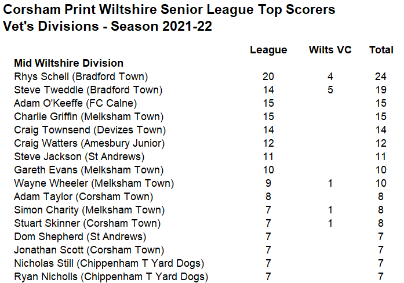Select Rhys Schell (Bradford Town) row name
Screen dimensions: 404x283
pos(81,77)
